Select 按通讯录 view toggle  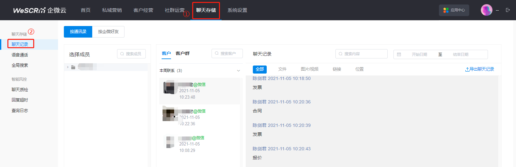click(78, 32)
